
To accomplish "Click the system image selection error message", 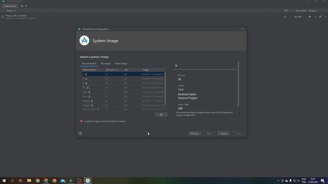I will pyautogui.click(x=105, y=121).
